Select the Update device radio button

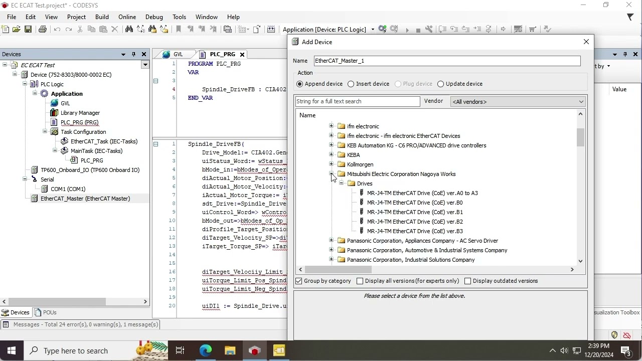(441, 84)
